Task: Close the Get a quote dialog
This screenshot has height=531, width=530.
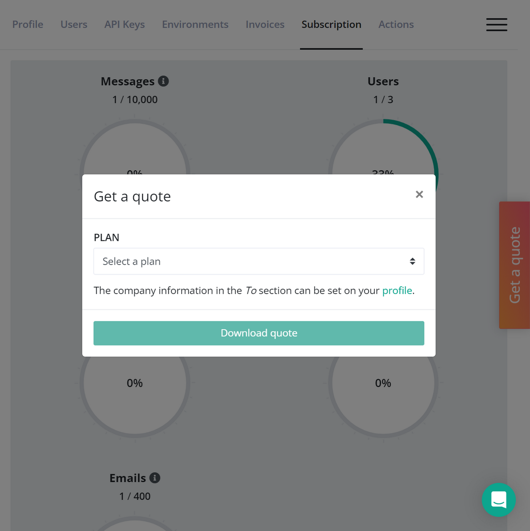Action: 419,194
